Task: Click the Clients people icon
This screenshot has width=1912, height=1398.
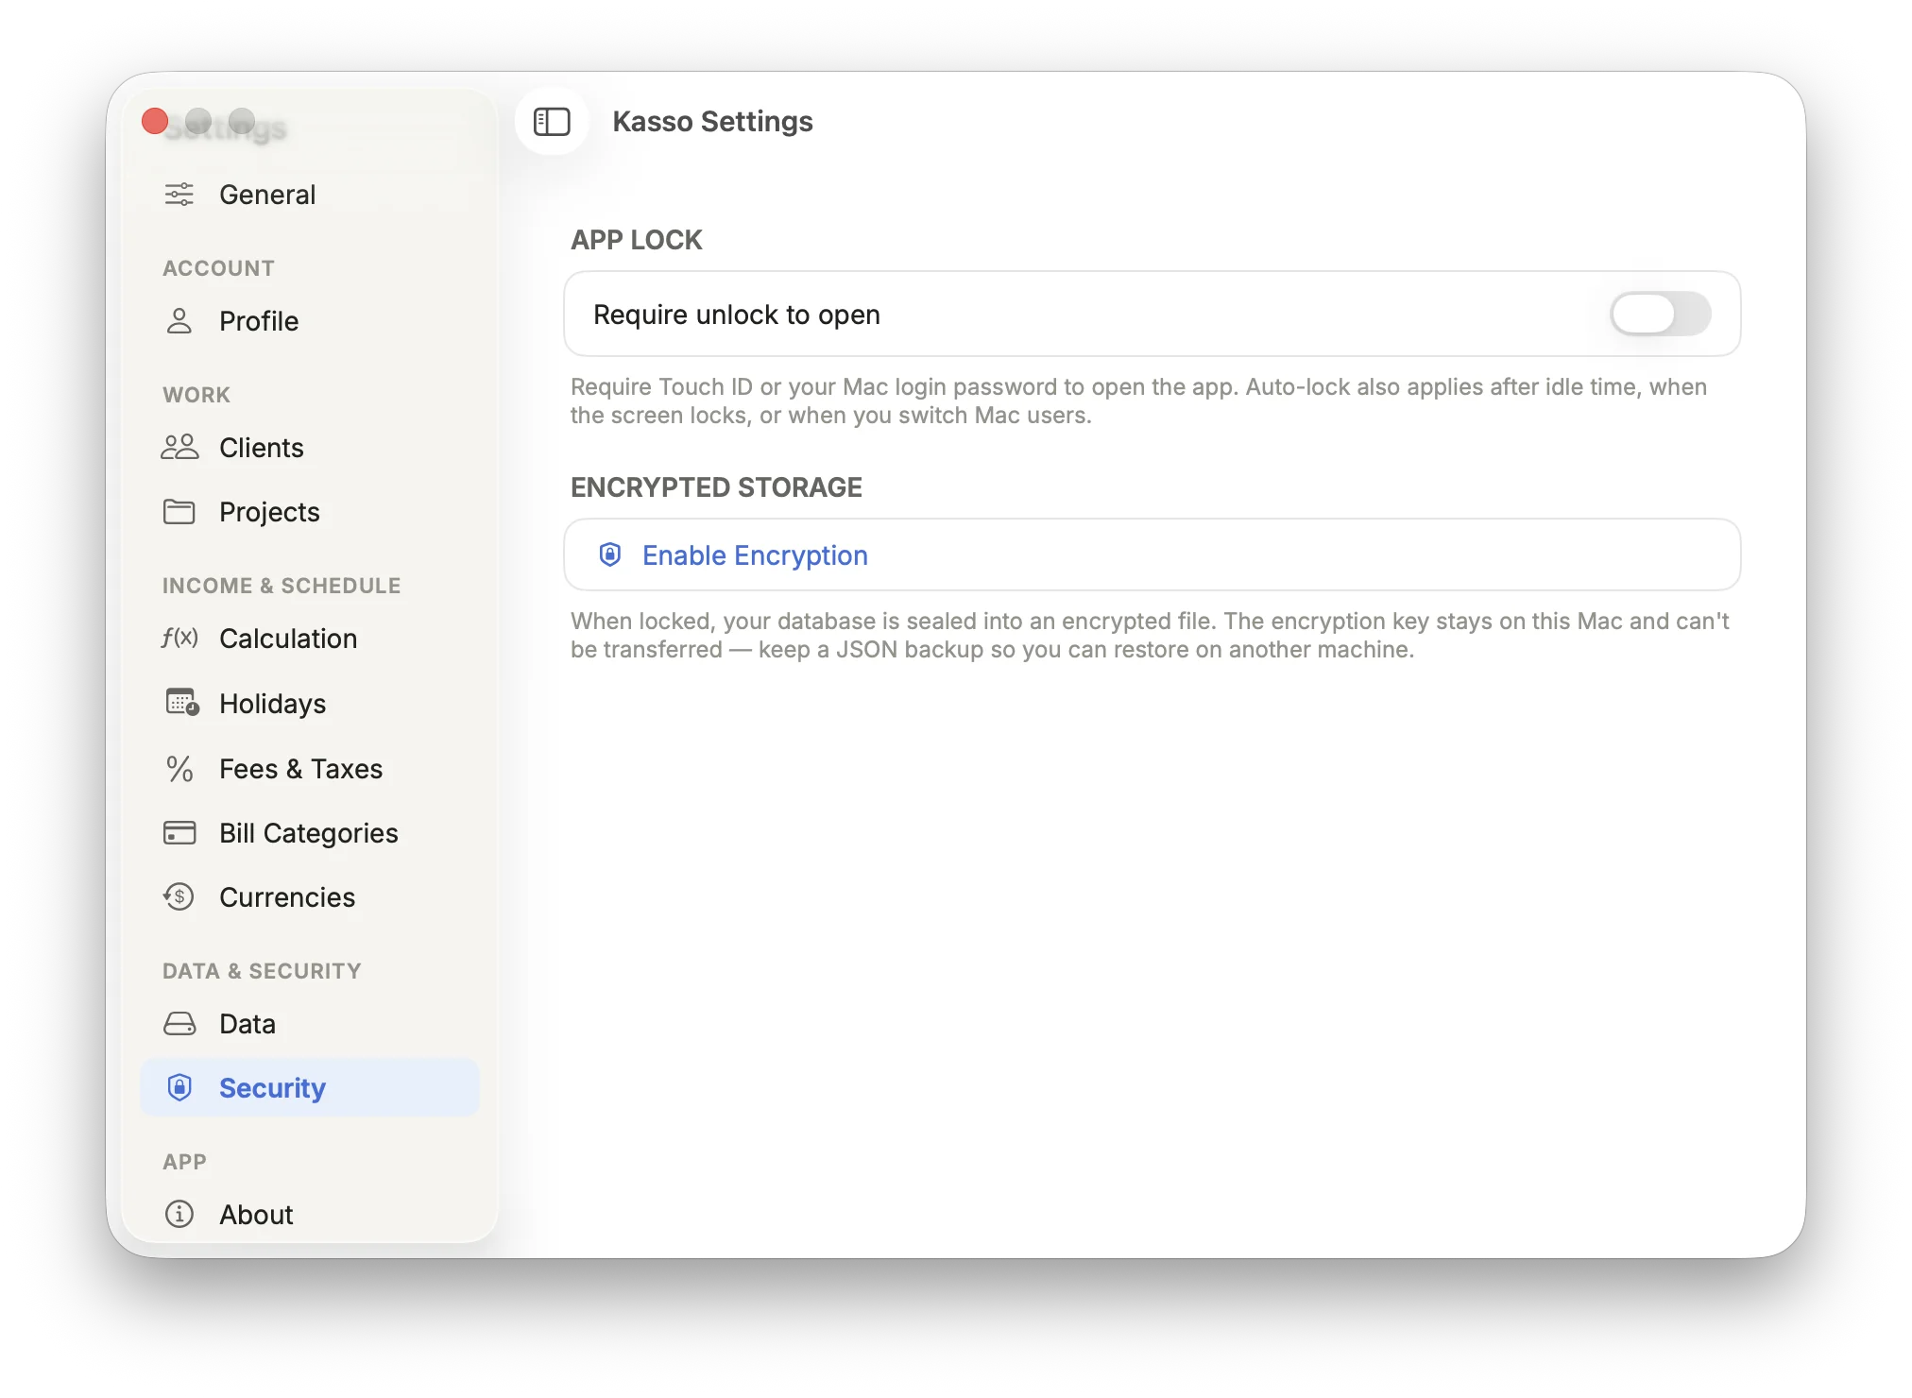Action: point(179,448)
